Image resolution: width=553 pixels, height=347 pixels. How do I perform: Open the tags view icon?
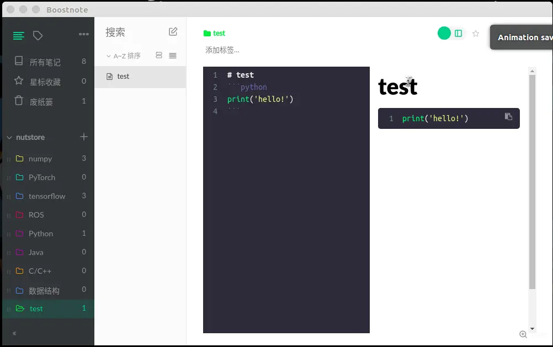pos(38,36)
